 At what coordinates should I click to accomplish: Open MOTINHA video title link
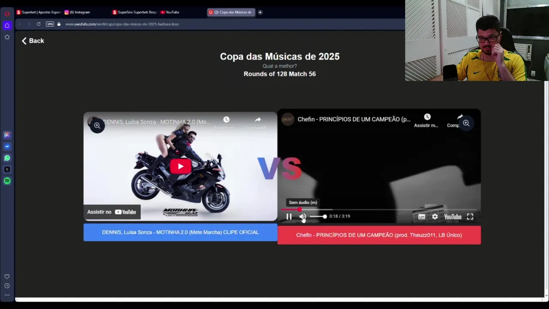point(156,122)
